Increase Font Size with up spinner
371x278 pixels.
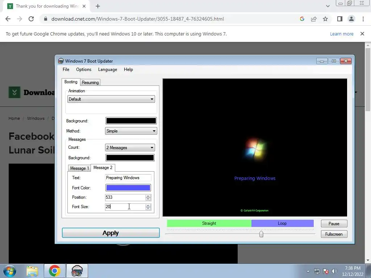point(148,206)
